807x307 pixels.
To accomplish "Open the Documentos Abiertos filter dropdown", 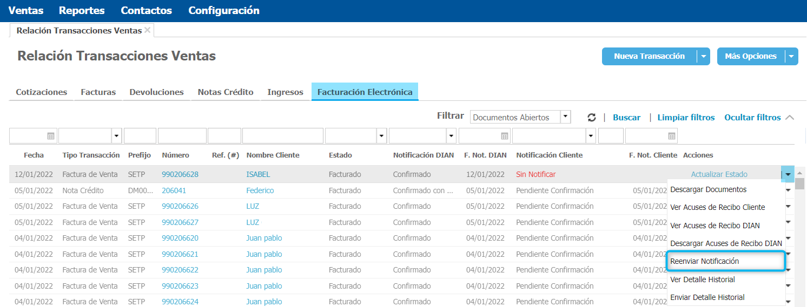I will pyautogui.click(x=565, y=117).
